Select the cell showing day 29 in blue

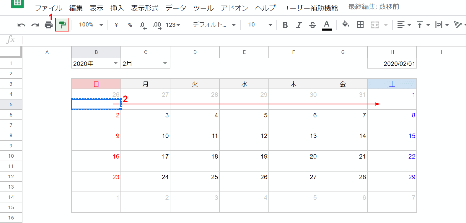[392, 177]
